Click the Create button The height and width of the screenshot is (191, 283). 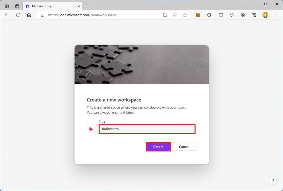[158, 147]
